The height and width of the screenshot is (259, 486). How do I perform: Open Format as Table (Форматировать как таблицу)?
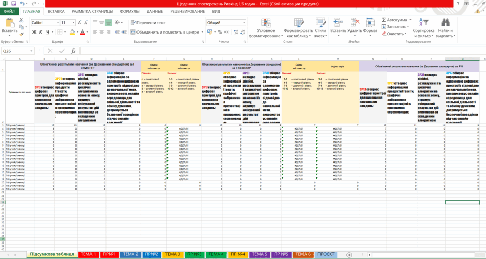pyautogui.click(x=298, y=28)
